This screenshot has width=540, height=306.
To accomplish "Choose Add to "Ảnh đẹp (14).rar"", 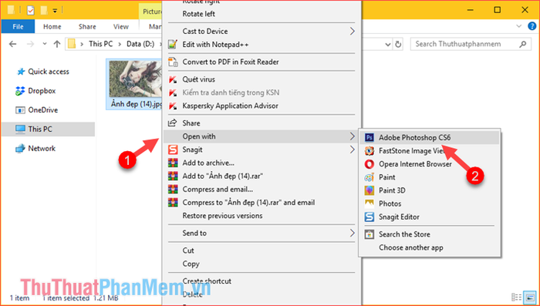I will pyautogui.click(x=262, y=177).
